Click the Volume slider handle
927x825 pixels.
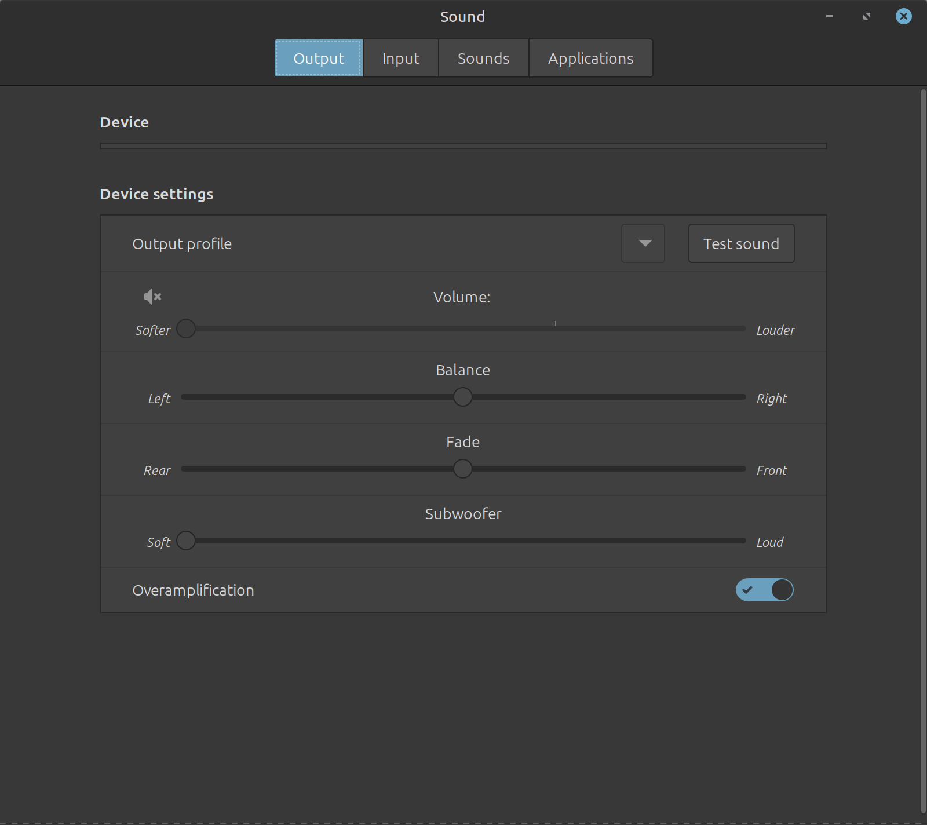point(186,328)
